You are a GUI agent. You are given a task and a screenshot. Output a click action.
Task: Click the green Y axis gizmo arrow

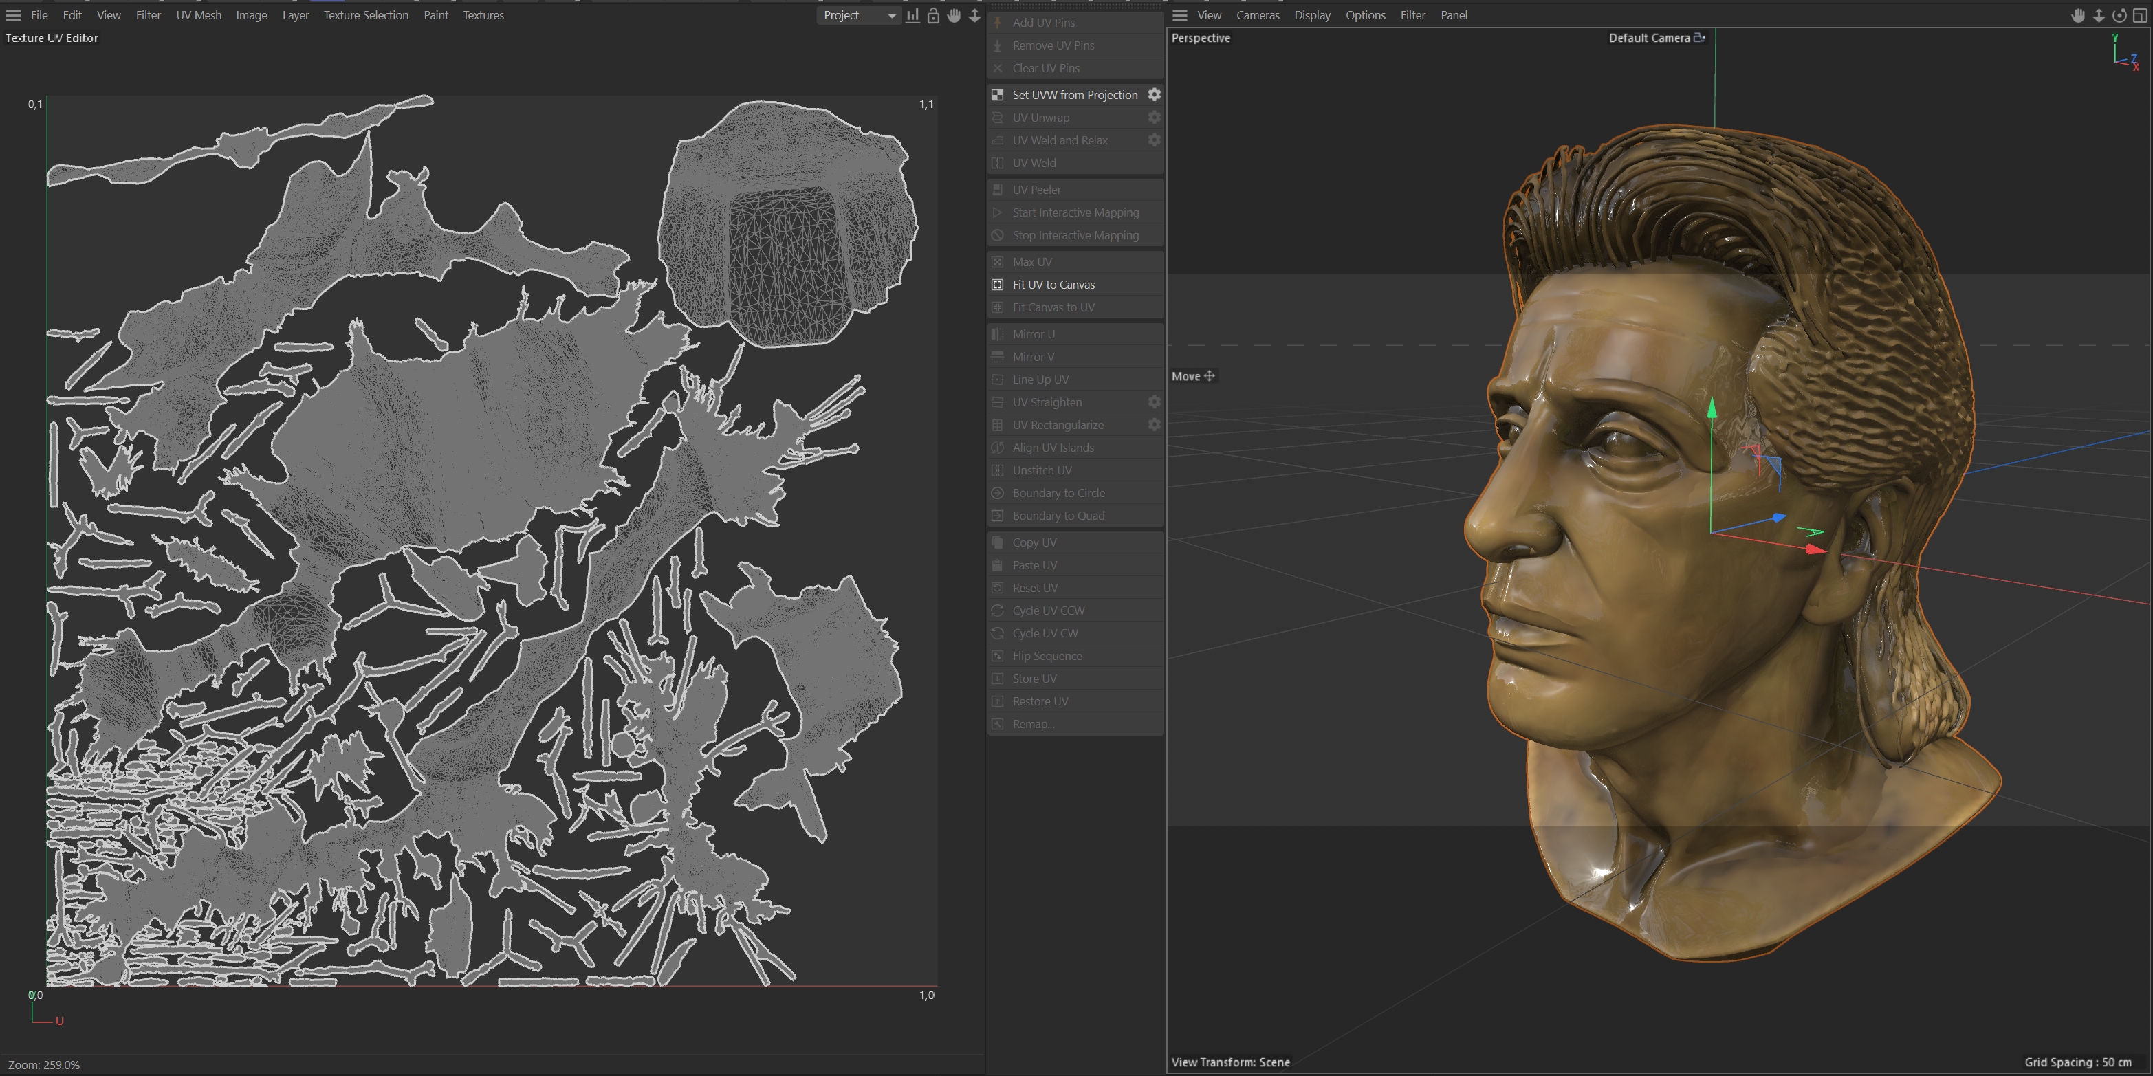[1712, 407]
